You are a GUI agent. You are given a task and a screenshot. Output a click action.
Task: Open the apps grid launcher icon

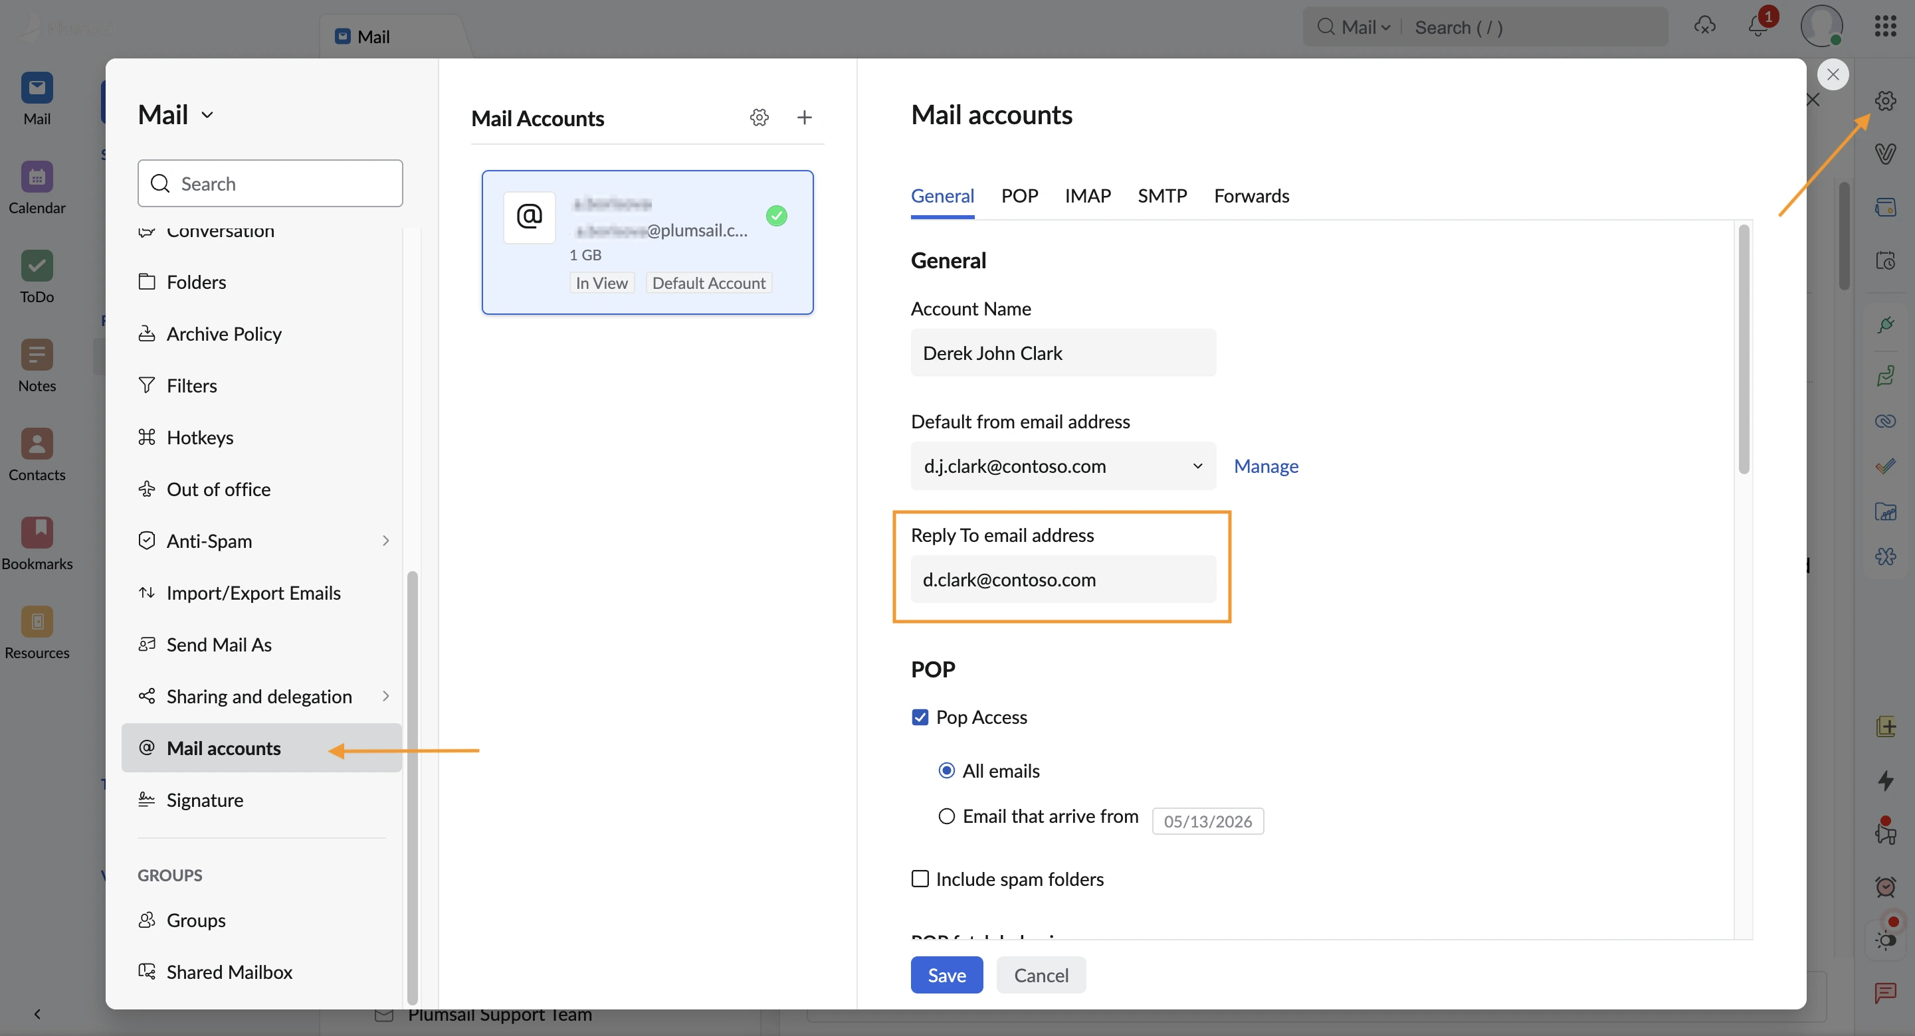point(1885,27)
